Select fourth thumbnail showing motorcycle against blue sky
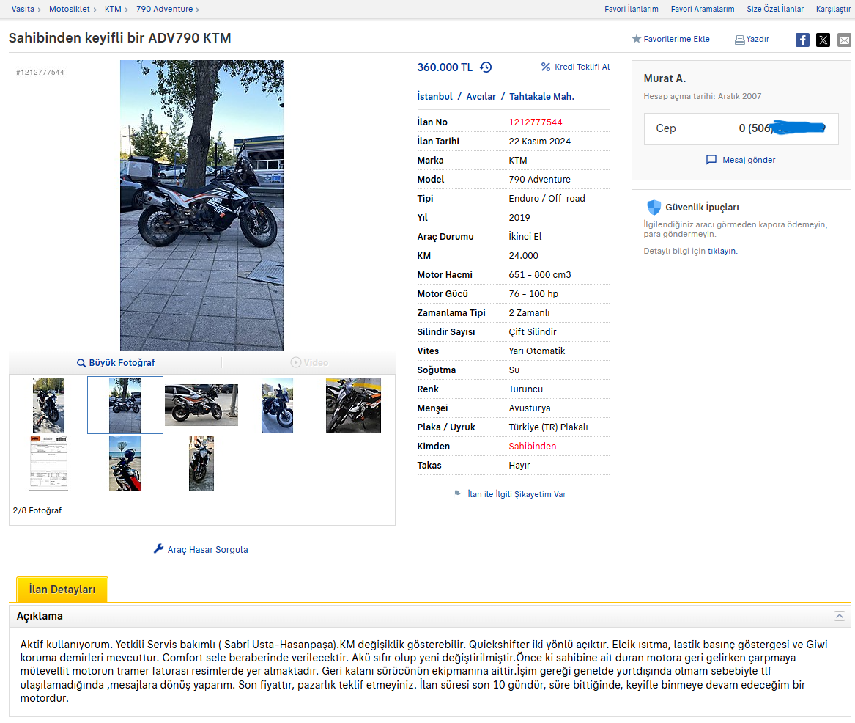The image size is (855, 723). (x=278, y=405)
